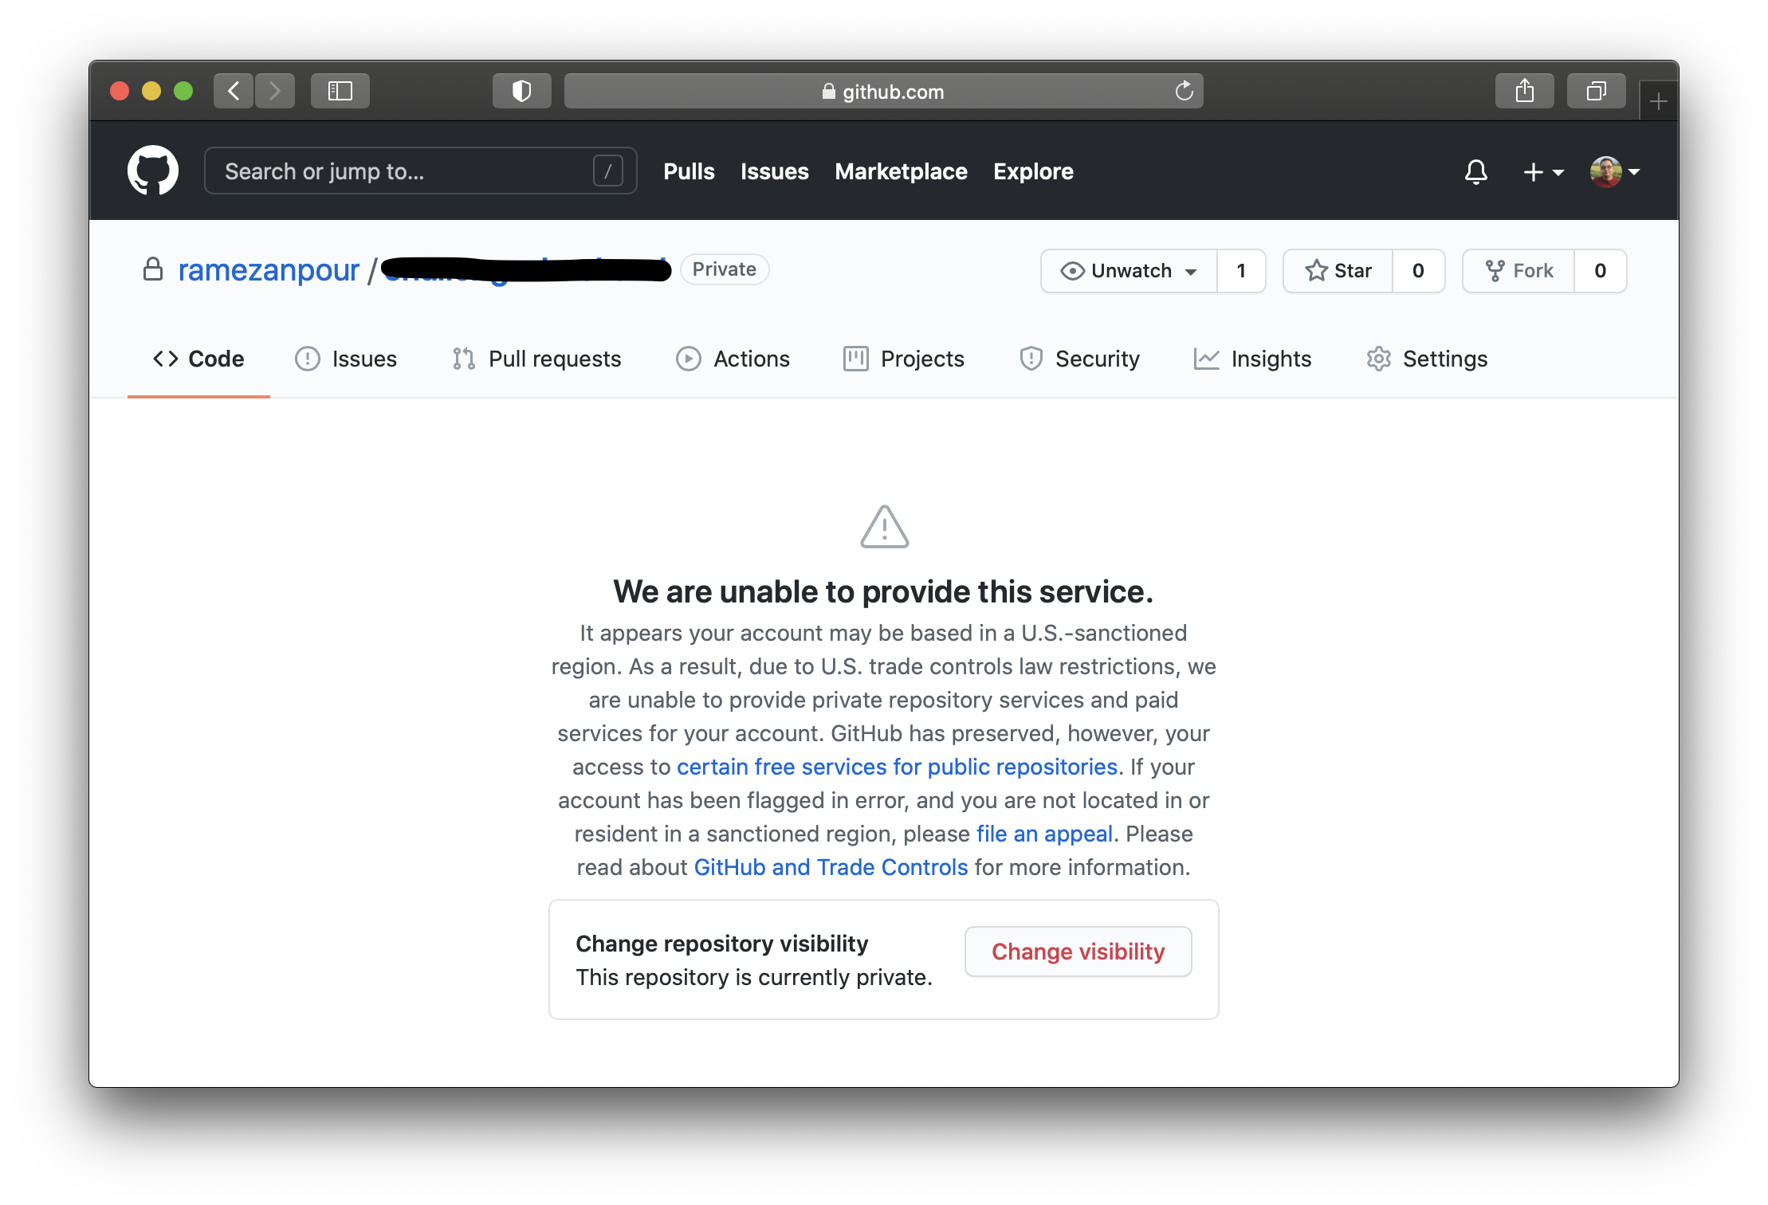
Task: Focus the Search or jump to field
Action: [420, 171]
